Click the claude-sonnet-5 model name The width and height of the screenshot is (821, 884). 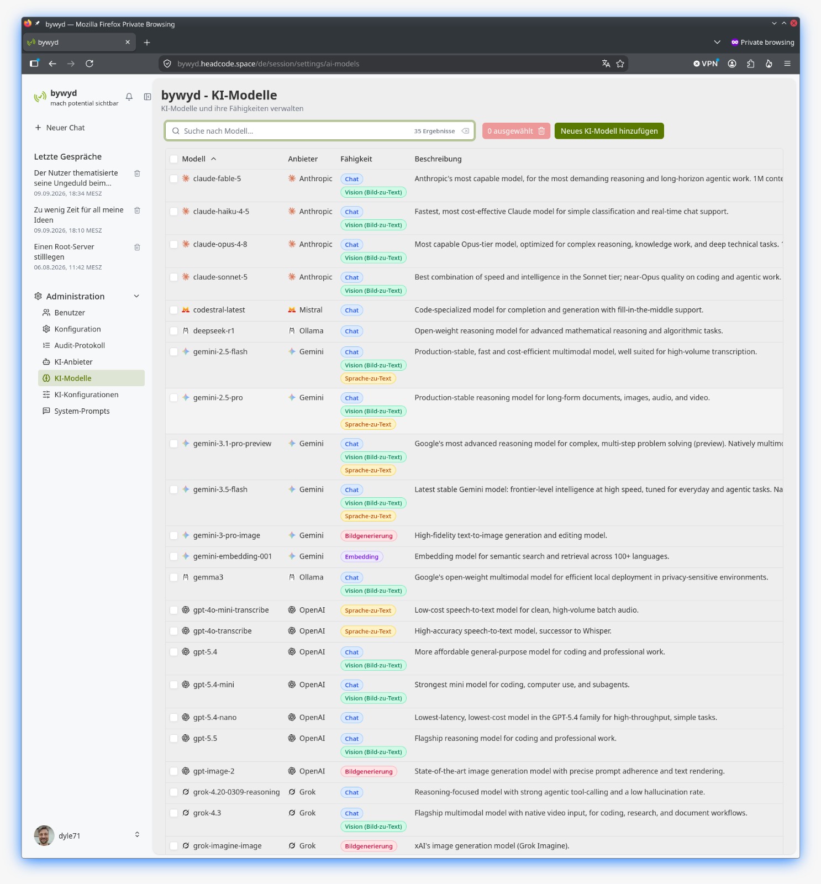pos(220,277)
